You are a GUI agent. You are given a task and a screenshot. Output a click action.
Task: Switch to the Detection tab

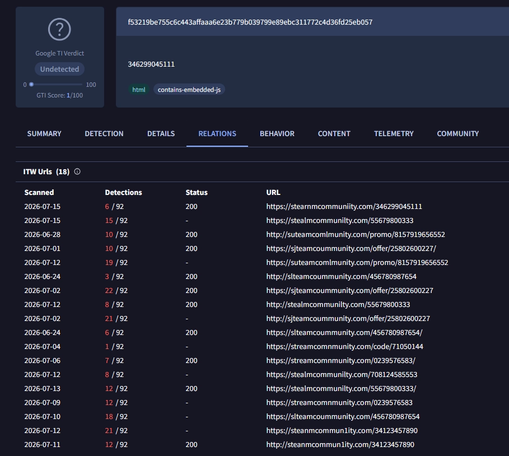(104, 133)
